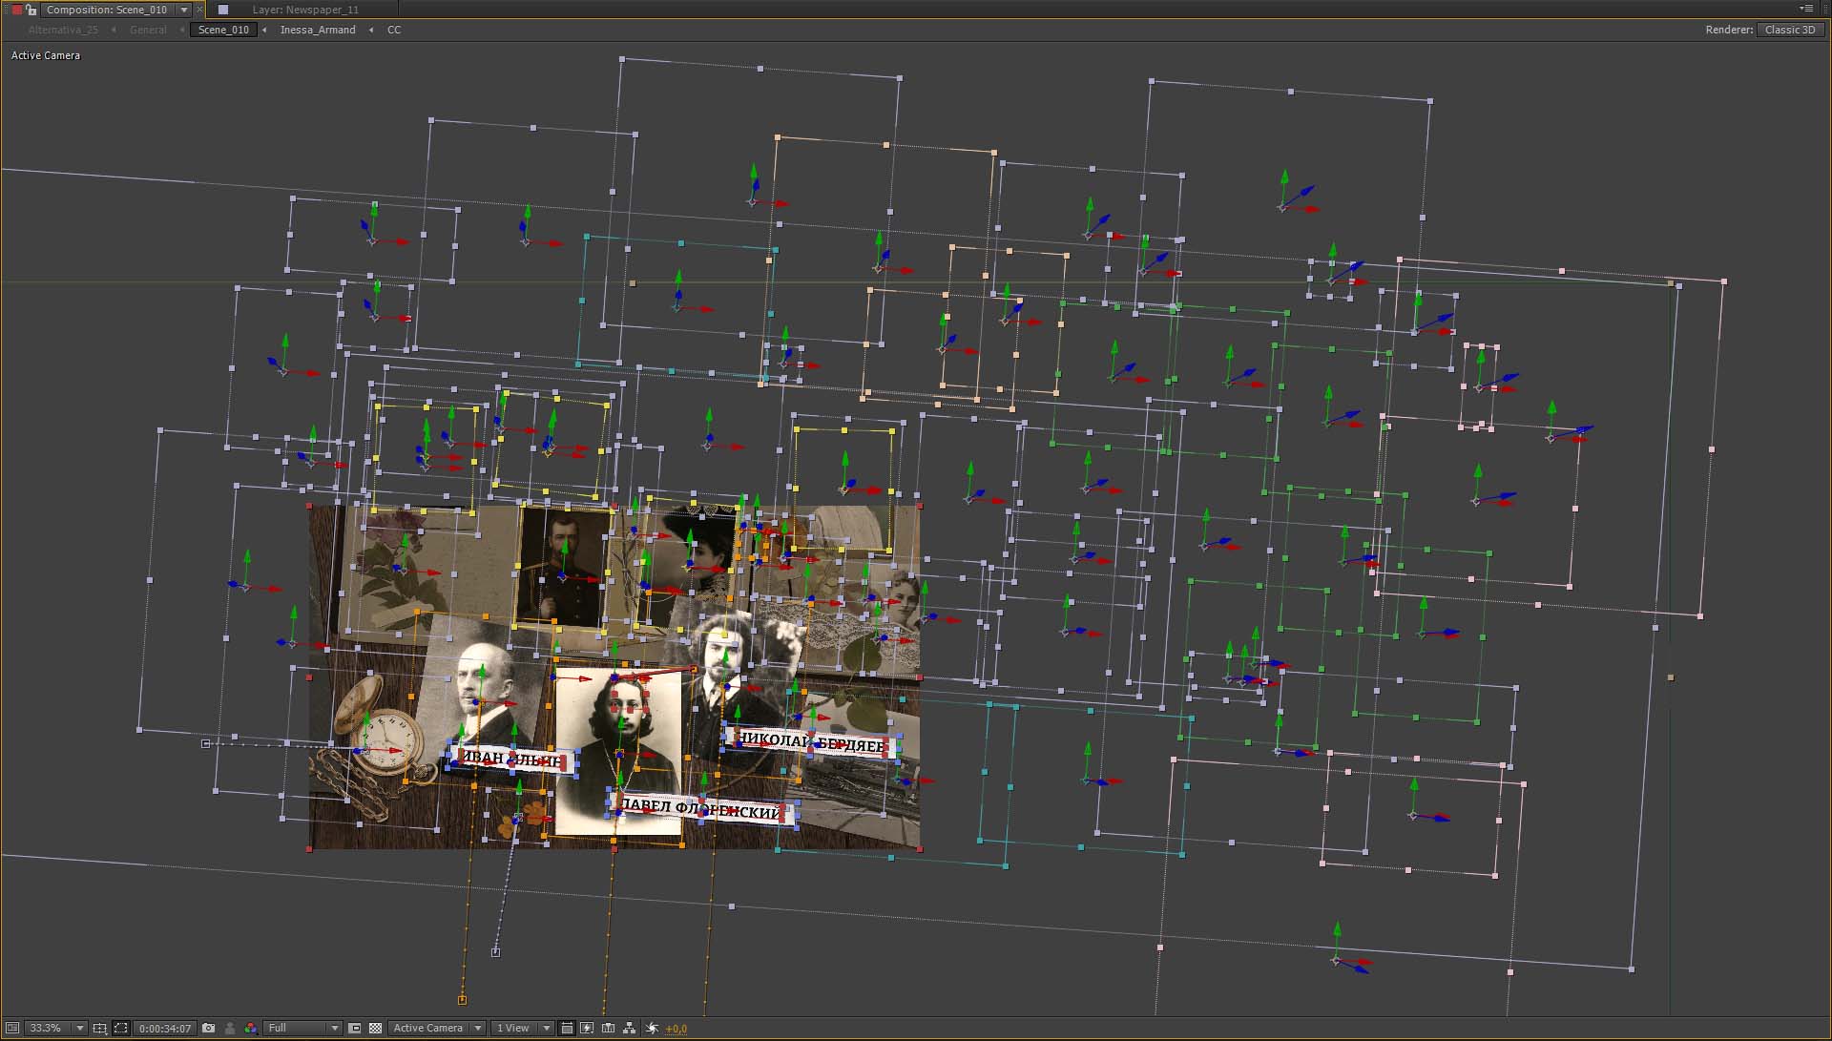Click the Classic 3D renderer button
The width and height of the screenshot is (1832, 1041).
1789,30
